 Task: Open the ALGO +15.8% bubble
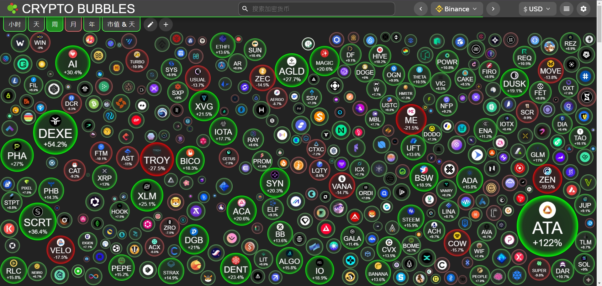click(289, 260)
